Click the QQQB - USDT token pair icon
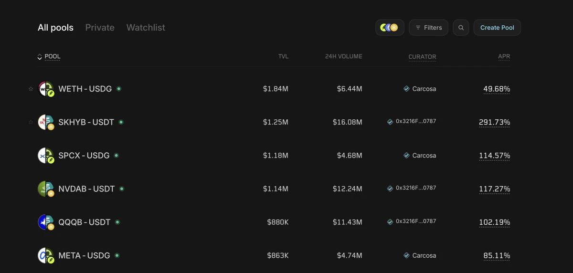The image size is (573, 273). point(46,223)
